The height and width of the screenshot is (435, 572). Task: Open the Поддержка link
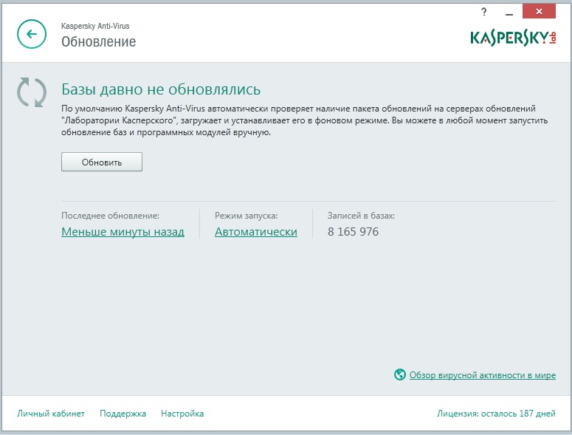click(123, 414)
